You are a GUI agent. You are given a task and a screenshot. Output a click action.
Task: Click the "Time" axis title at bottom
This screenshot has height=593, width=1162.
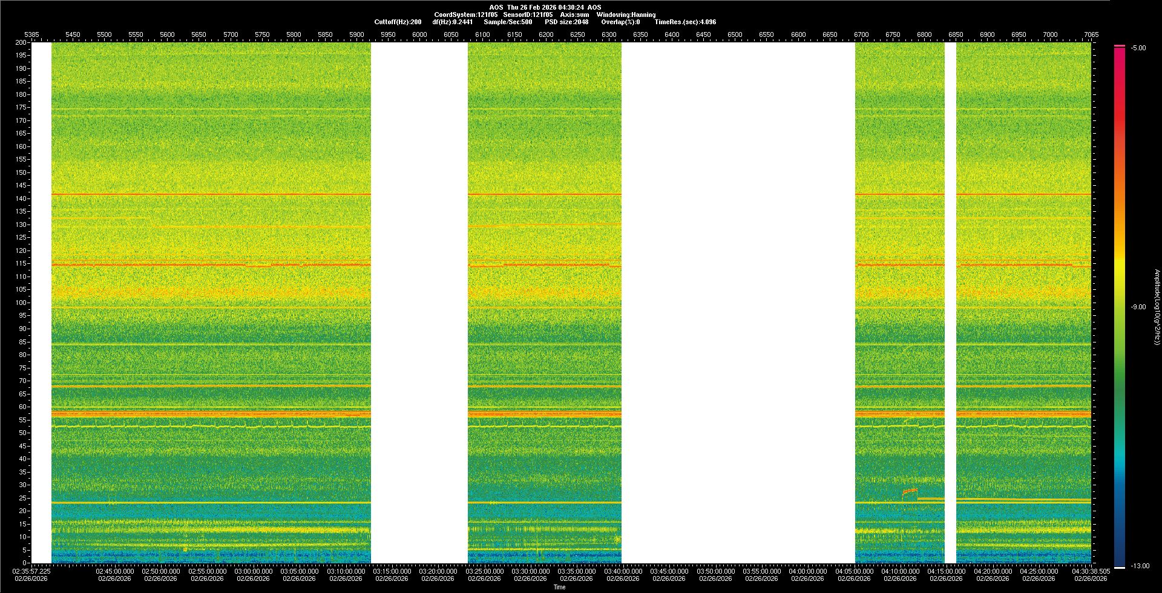(x=559, y=587)
